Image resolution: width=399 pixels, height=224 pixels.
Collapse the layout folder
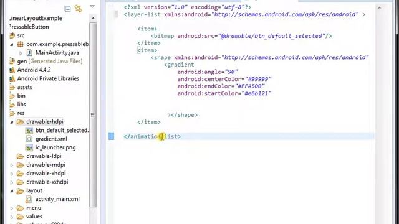12,191
